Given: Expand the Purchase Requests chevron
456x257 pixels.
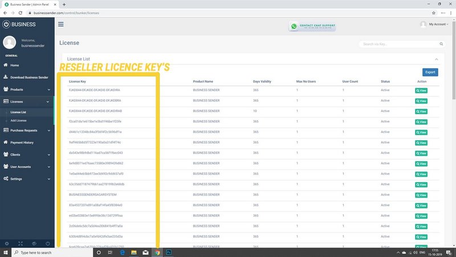Looking at the screenshot, I should [x=49, y=130].
